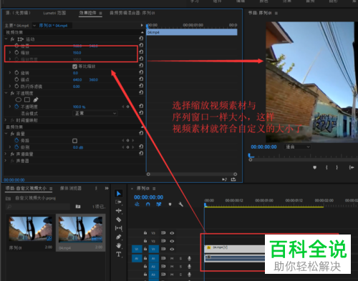Toggle V2 track eye visibility
The image size is (358, 281).
click(x=172, y=241)
